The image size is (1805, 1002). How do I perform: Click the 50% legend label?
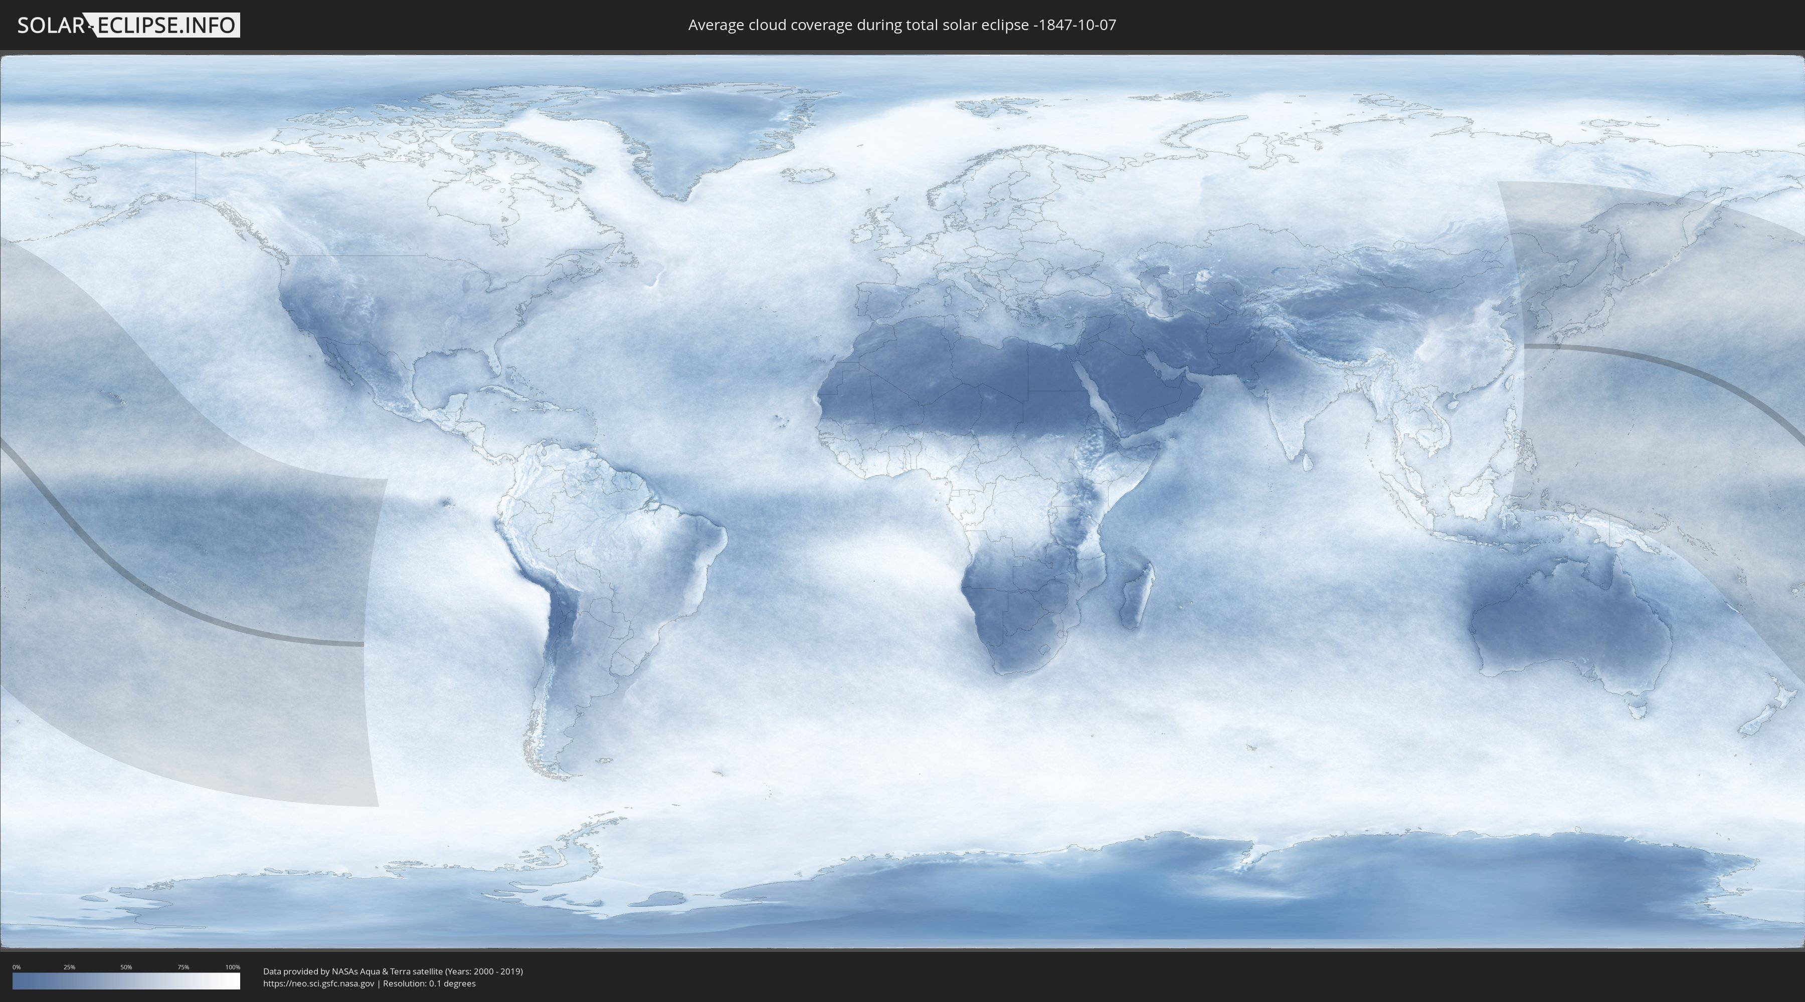point(126,967)
